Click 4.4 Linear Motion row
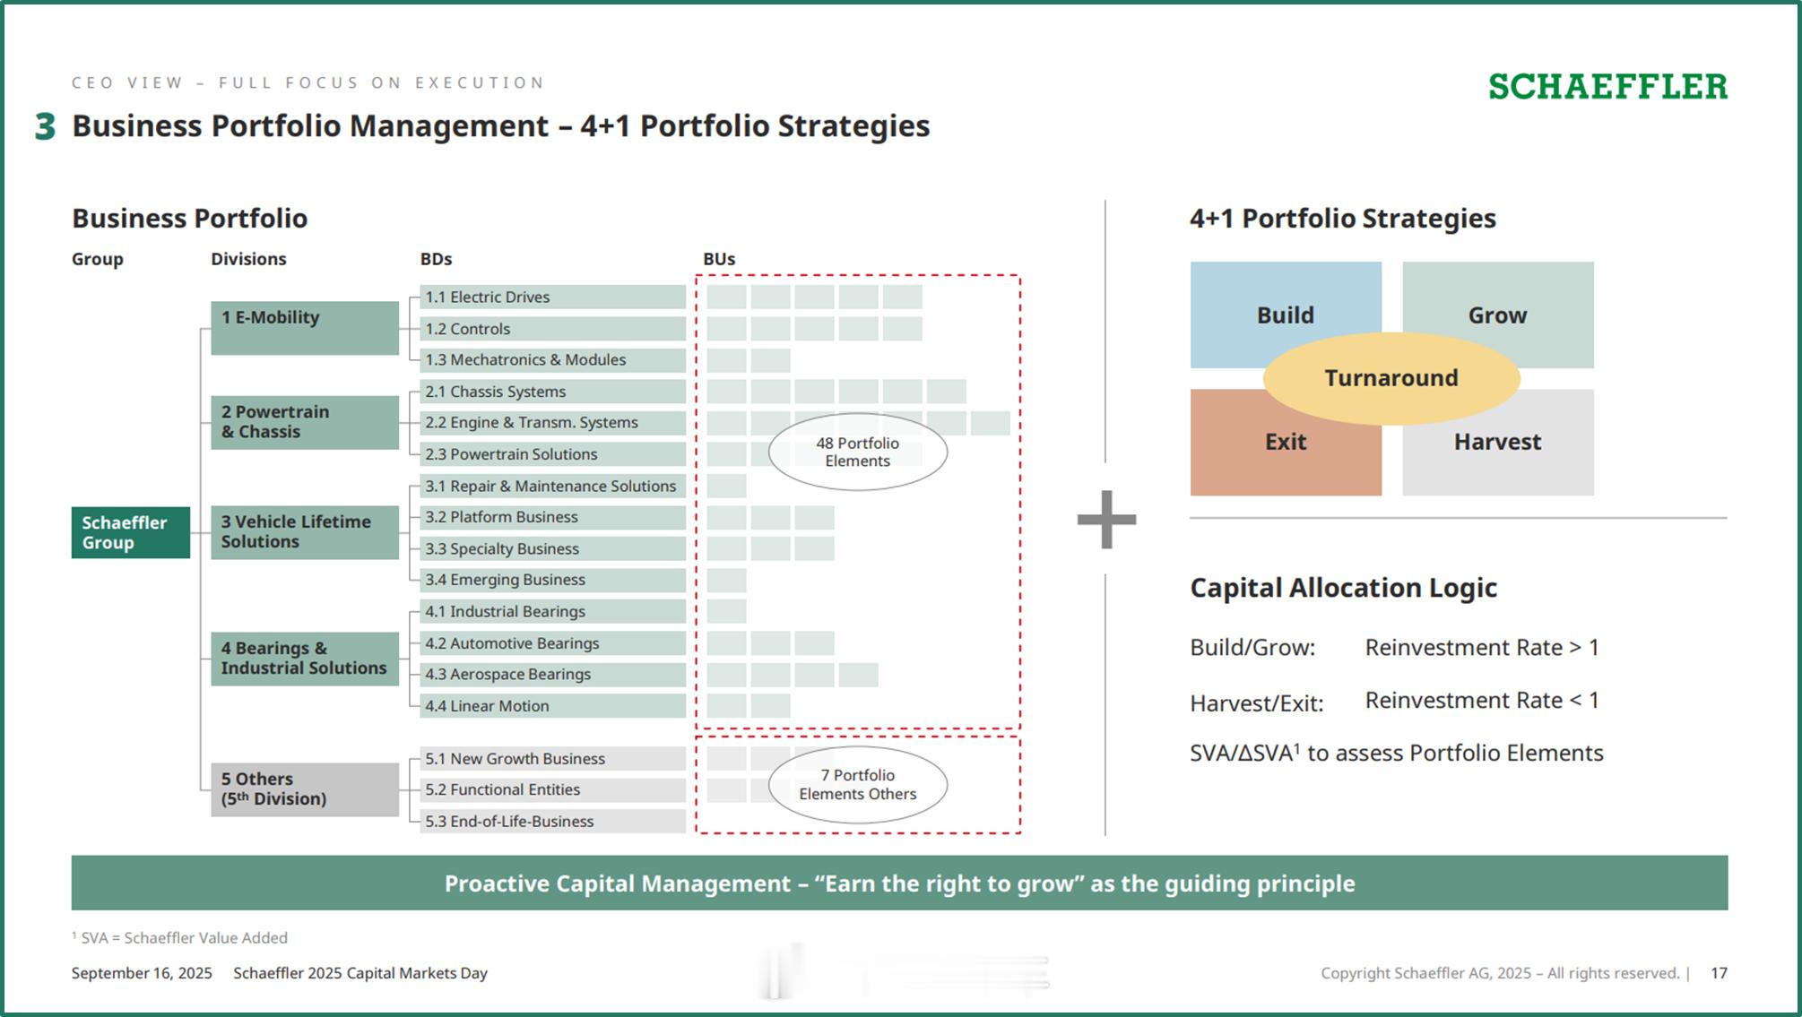This screenshot has width=1802, height=1017. (x=553, y=706)
